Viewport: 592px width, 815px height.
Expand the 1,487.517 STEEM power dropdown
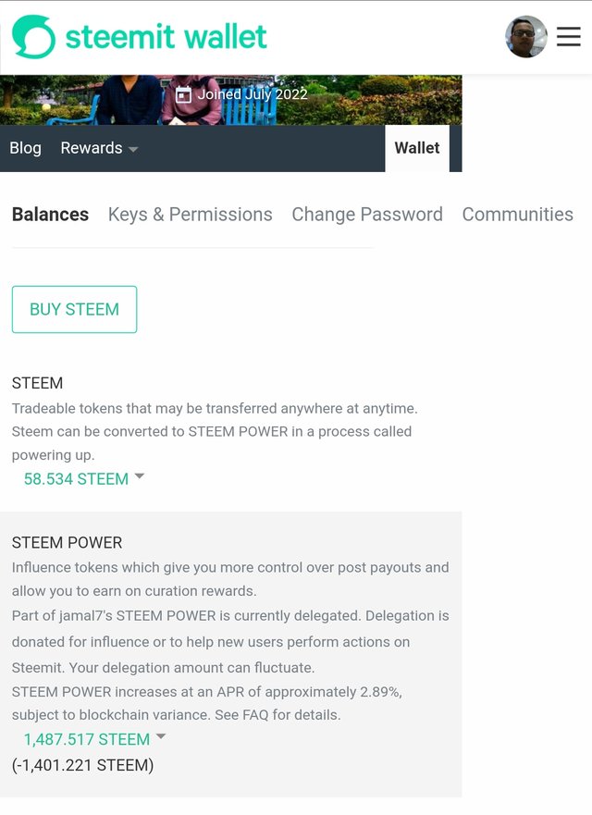(86, 739)
